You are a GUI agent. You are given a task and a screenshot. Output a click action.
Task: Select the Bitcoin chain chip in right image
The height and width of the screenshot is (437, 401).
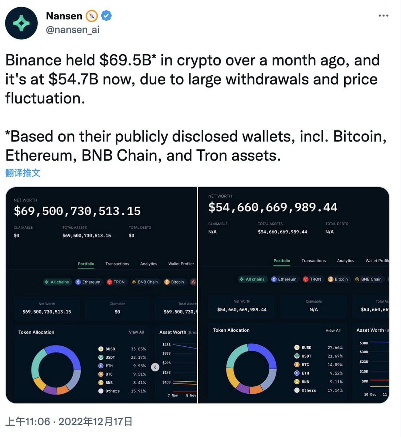[x=338, y=279]
